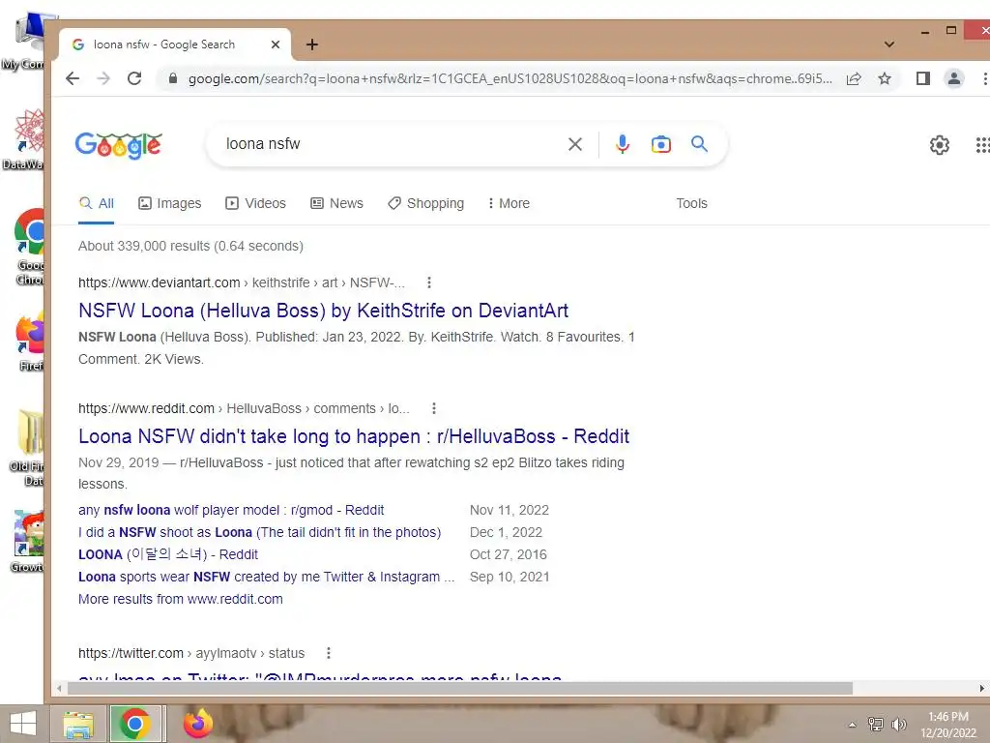Open Google quick settings gear
Viewport: 990px width, 743px height.
point(939,145)
